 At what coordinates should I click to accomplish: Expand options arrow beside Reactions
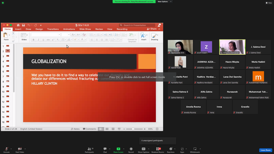point(175,149)
